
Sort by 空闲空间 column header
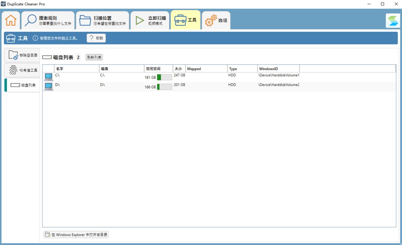pos(158,69)
